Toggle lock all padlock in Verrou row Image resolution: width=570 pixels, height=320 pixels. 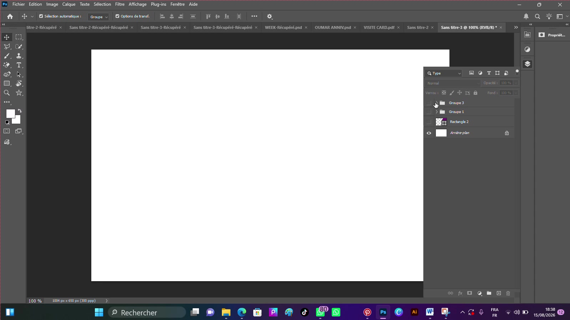coord(475,93)
